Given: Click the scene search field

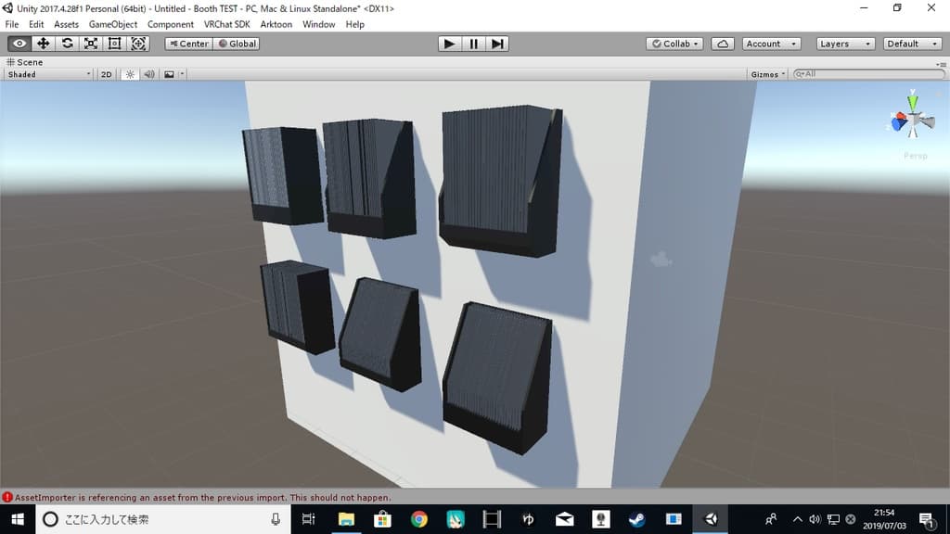Looking at the screenshot, I should (872, 74).
